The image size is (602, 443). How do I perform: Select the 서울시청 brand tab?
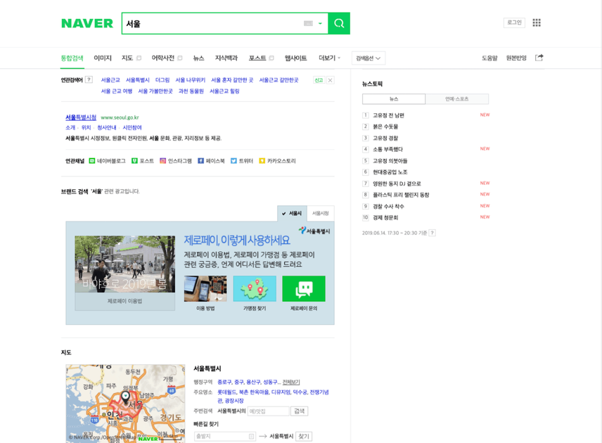[321, 214]
